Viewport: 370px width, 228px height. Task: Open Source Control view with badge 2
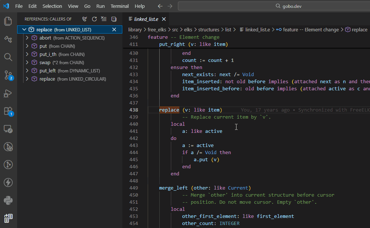[x=8, y=75]
